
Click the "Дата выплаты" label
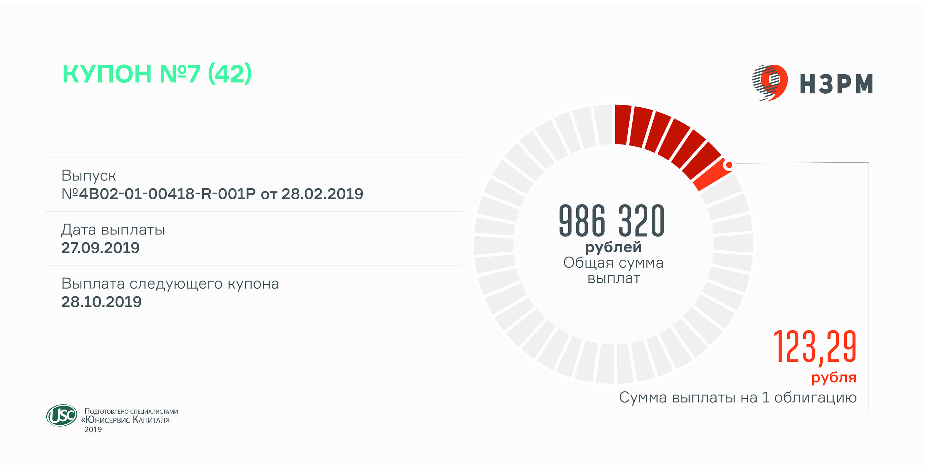[113, 229]
